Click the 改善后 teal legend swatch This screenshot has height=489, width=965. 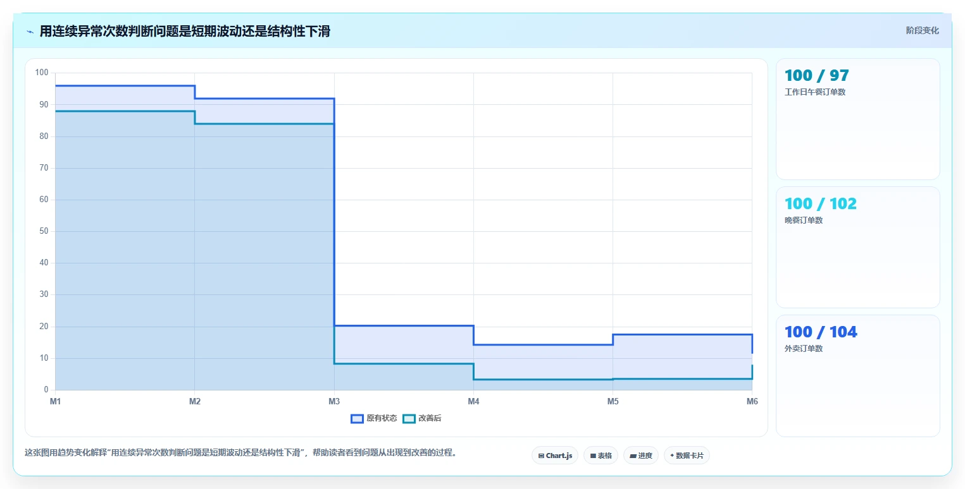[409, 418]
